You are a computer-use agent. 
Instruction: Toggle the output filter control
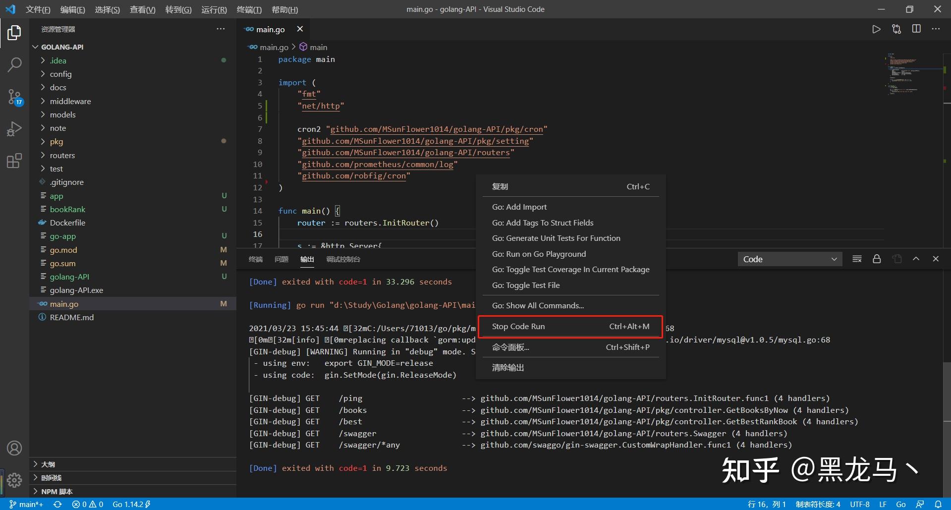pyautogui.click(x=856, y=259)
